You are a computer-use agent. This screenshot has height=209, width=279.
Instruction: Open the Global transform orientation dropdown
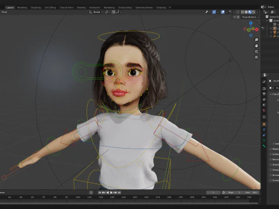coord(96,12)
